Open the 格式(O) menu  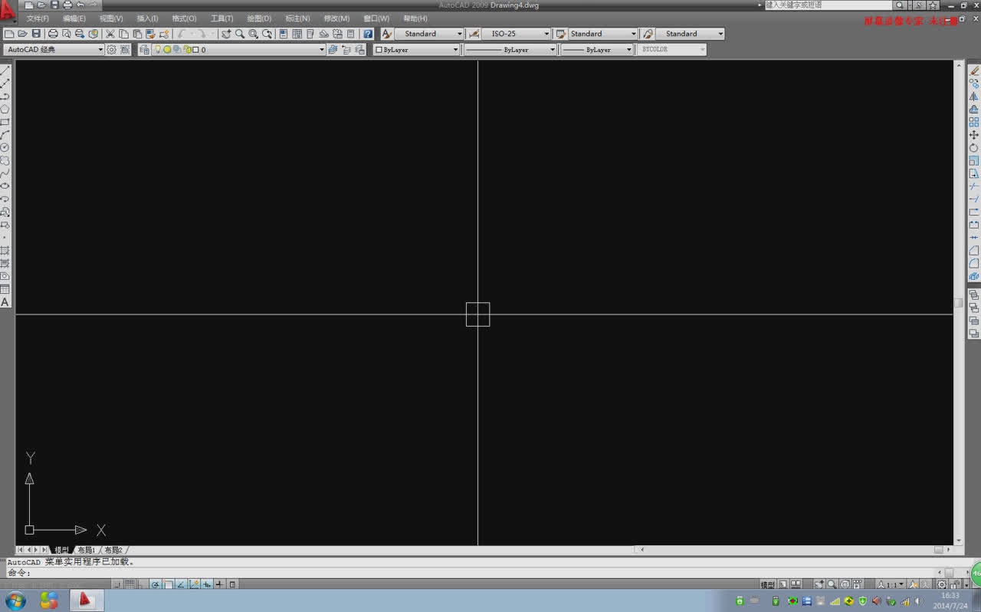184,18
